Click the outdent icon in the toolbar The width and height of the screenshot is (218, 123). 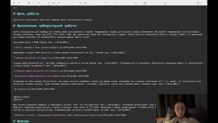click(14, 3)
